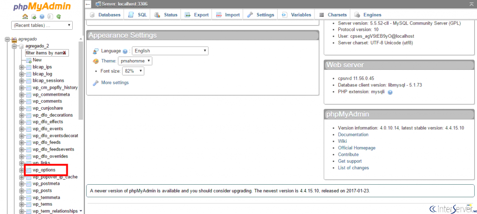Open the Official Homepage link

coord(356,148)
